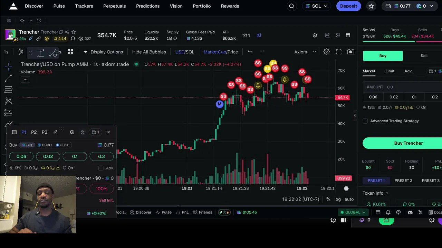Open the X social link in bottom bar
The width and height of the screenshot is (442, 248).
tap(420, 213)
